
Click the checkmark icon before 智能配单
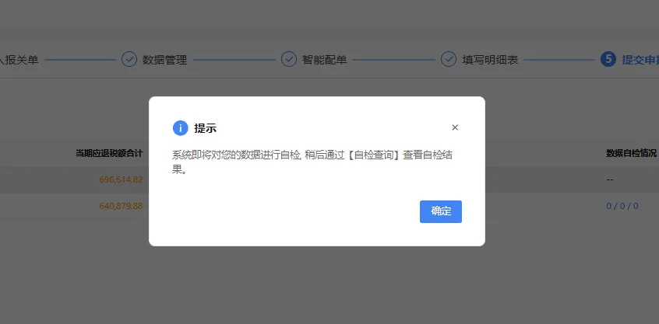click(x=289, y=59)
